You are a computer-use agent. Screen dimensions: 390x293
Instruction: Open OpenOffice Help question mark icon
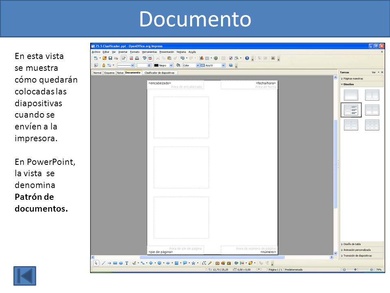[x=247, y=58]
